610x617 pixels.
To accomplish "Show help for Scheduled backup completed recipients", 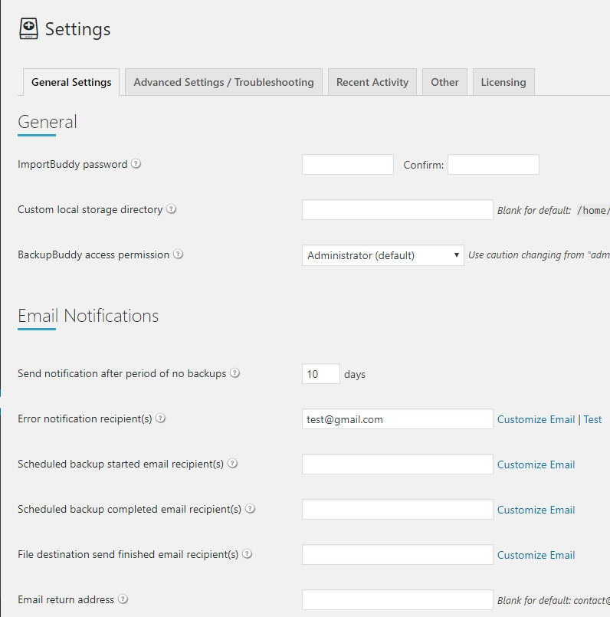I will [250, 509].
